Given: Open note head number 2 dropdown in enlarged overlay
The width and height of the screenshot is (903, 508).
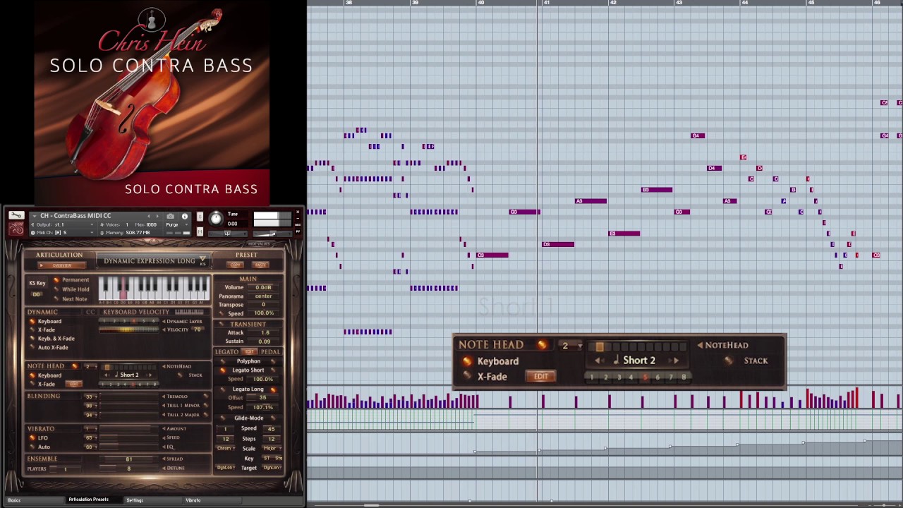Looking at the screenshot, I should click(570, 346).
